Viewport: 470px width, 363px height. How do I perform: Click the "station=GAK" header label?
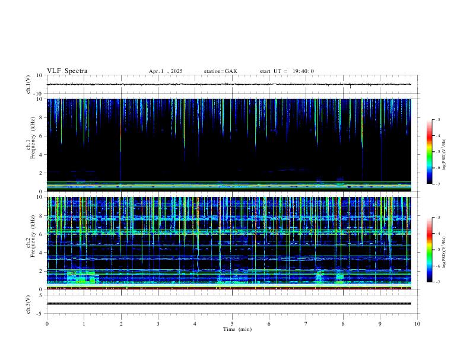point(220,71)
